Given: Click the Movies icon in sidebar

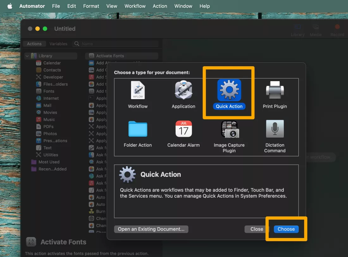Looking at the screenshot, I should point(39,112).
